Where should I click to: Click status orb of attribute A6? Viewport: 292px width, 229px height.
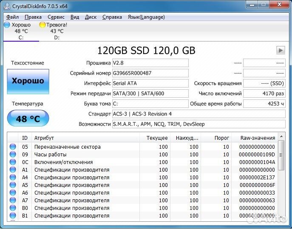click(13, 193)
